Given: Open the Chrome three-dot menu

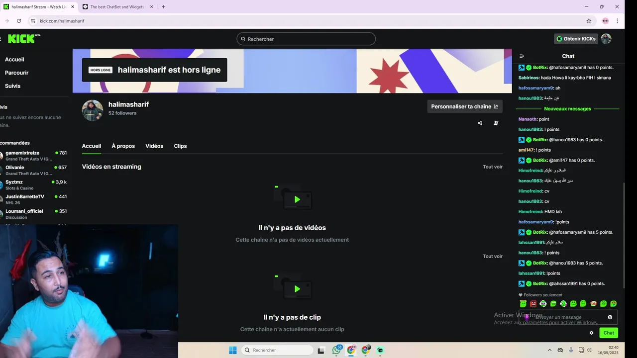Looking at the screenshot, I should [x=618, y=21].
